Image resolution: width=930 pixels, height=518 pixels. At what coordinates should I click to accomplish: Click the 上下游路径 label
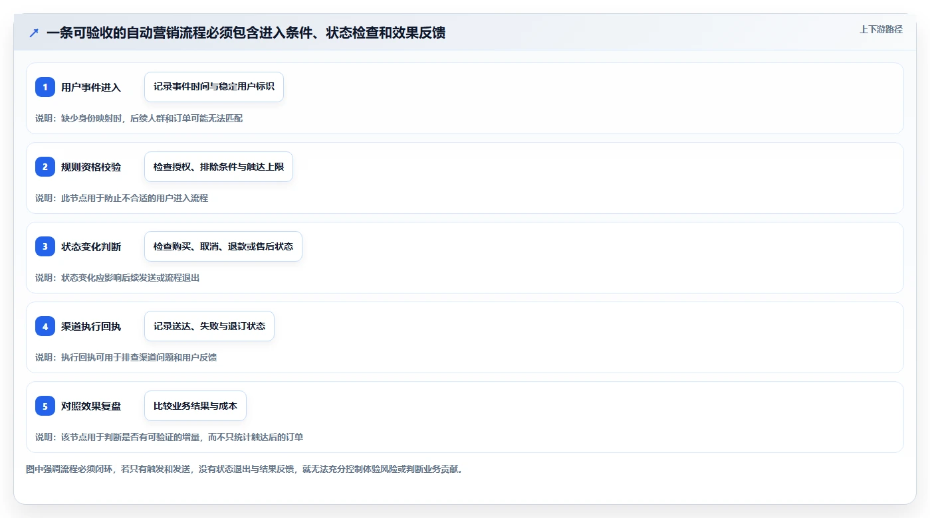(x=881, y=29)
